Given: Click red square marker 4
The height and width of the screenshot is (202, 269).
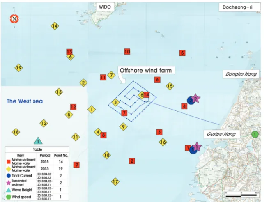Looking at the screenshot, I should pyautogui.click(x=184, y=106).
